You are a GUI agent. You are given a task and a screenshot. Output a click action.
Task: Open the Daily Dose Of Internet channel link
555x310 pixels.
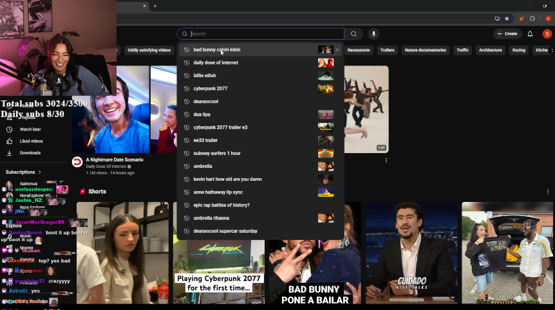point(107,167)
